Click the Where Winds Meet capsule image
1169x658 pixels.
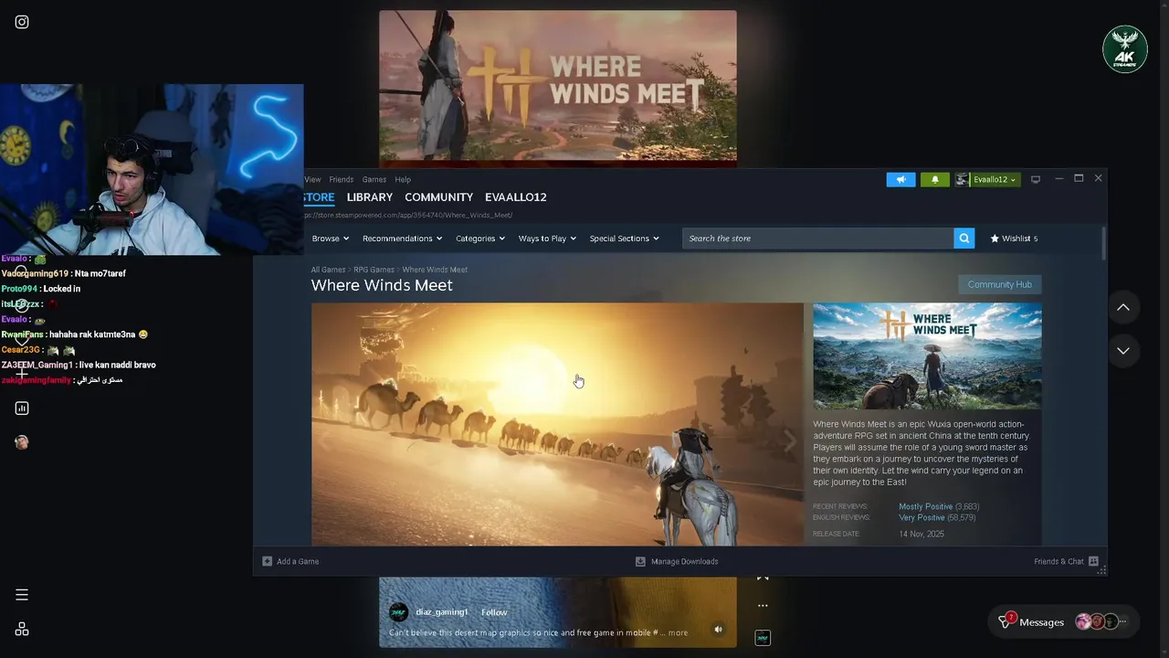coord(927,356)
